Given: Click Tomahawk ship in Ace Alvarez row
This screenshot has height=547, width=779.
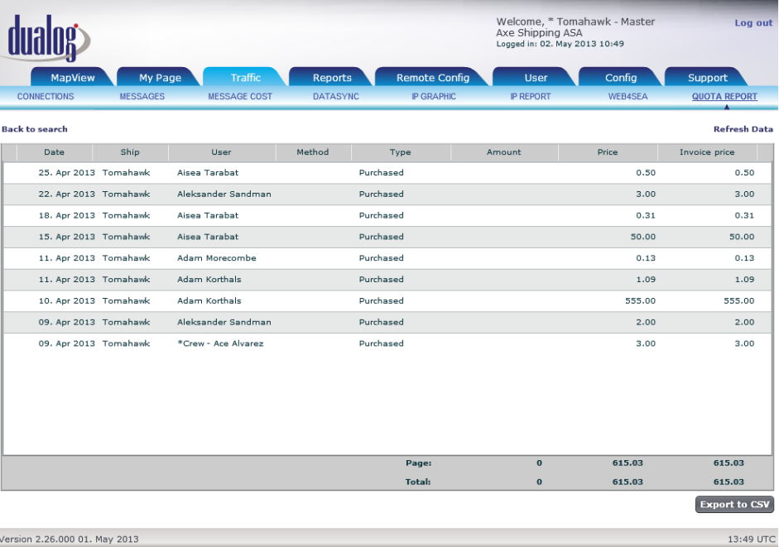Looking at the screenshot, I should (126, 343).
